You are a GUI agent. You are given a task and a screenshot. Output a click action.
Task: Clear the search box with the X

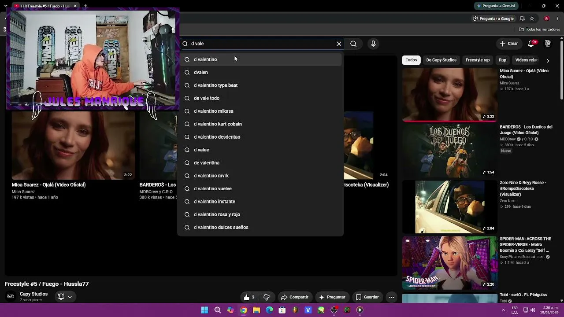339,44
